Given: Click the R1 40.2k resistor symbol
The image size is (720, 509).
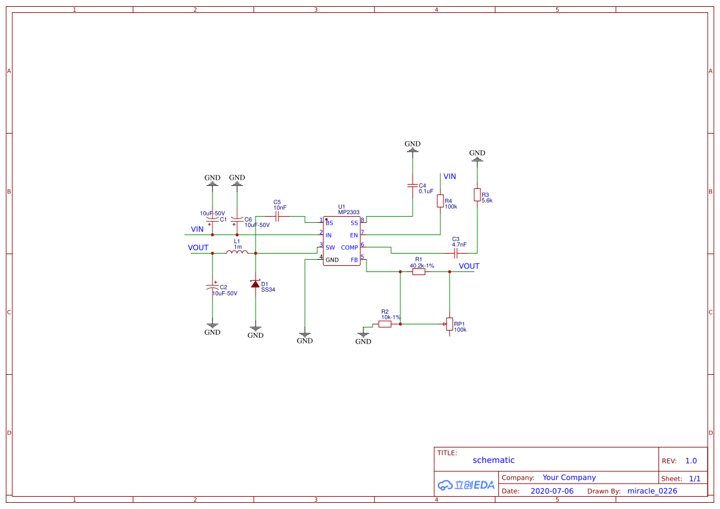Looking at the screenshot, I should 418,271.
